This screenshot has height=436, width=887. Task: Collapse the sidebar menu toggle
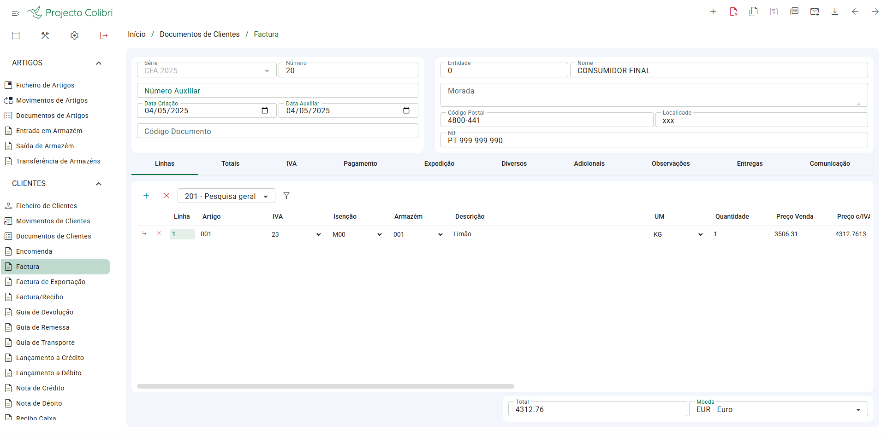tap(16, 13)
